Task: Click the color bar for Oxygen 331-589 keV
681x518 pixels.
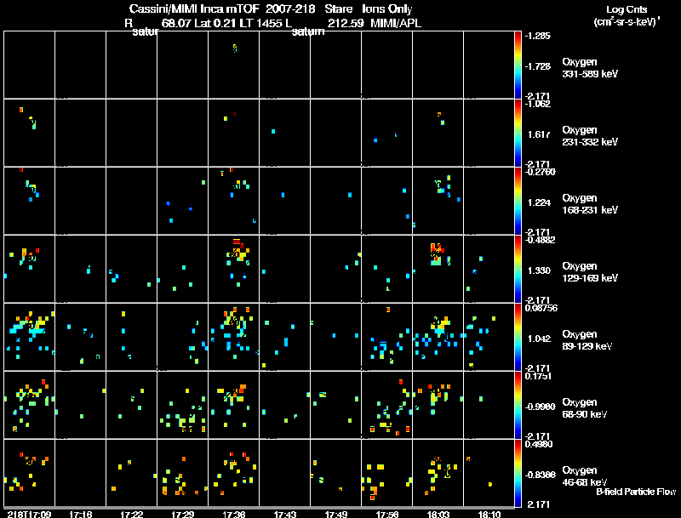Action: [518, 65]
